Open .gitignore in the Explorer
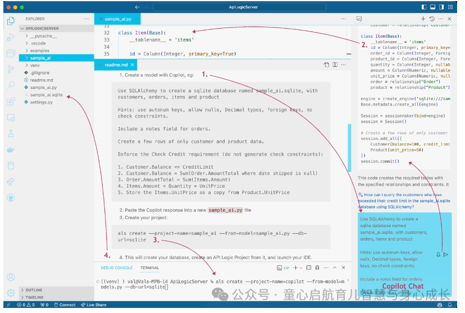The height and width of the screenshot is (313, 465). [x=57, y=72]
